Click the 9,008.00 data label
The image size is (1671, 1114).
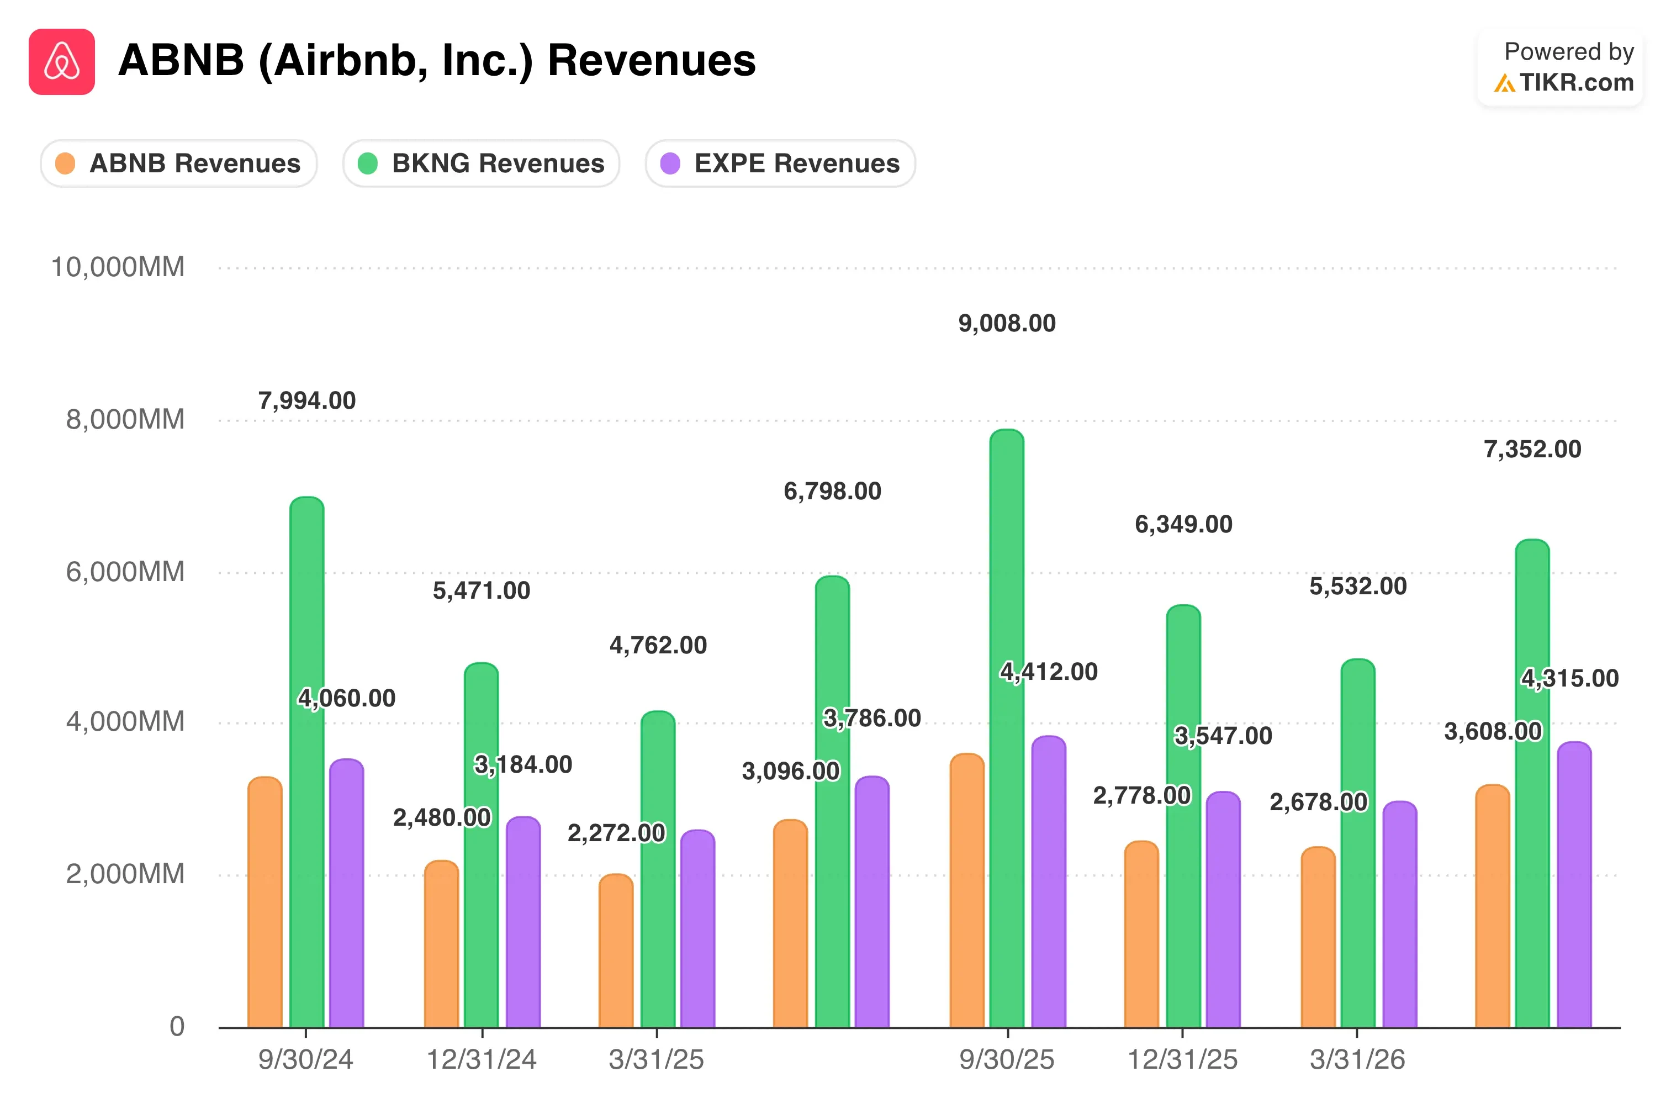1007,323
